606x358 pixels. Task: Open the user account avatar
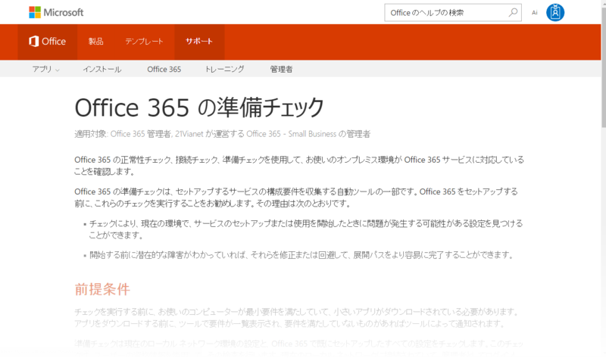coord(555,12)
